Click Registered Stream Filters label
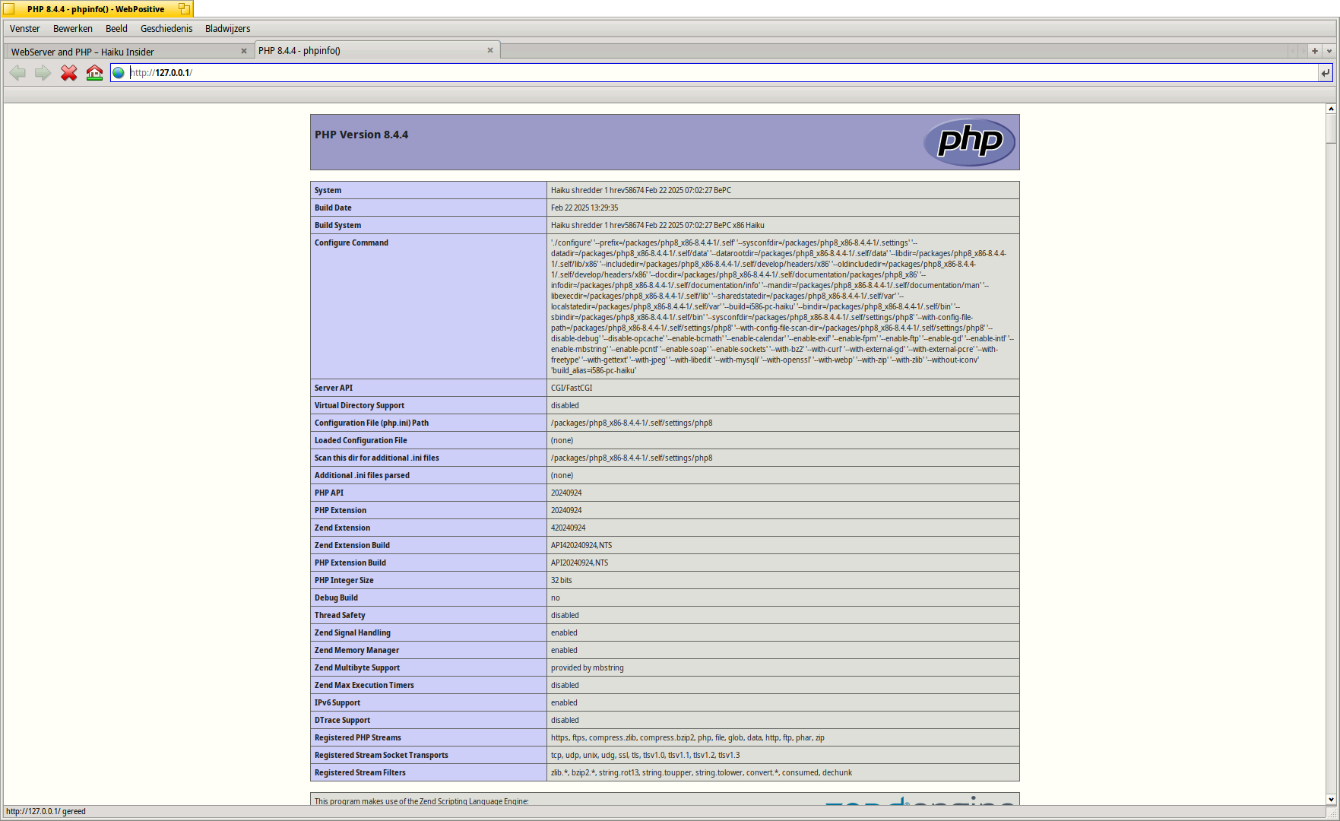Image resolution: width=1340 pixels, height=821 pixels. pos(360,773)
